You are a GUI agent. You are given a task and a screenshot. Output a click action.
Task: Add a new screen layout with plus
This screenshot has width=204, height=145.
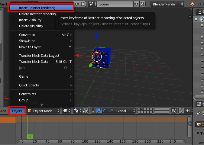[77, 4]
